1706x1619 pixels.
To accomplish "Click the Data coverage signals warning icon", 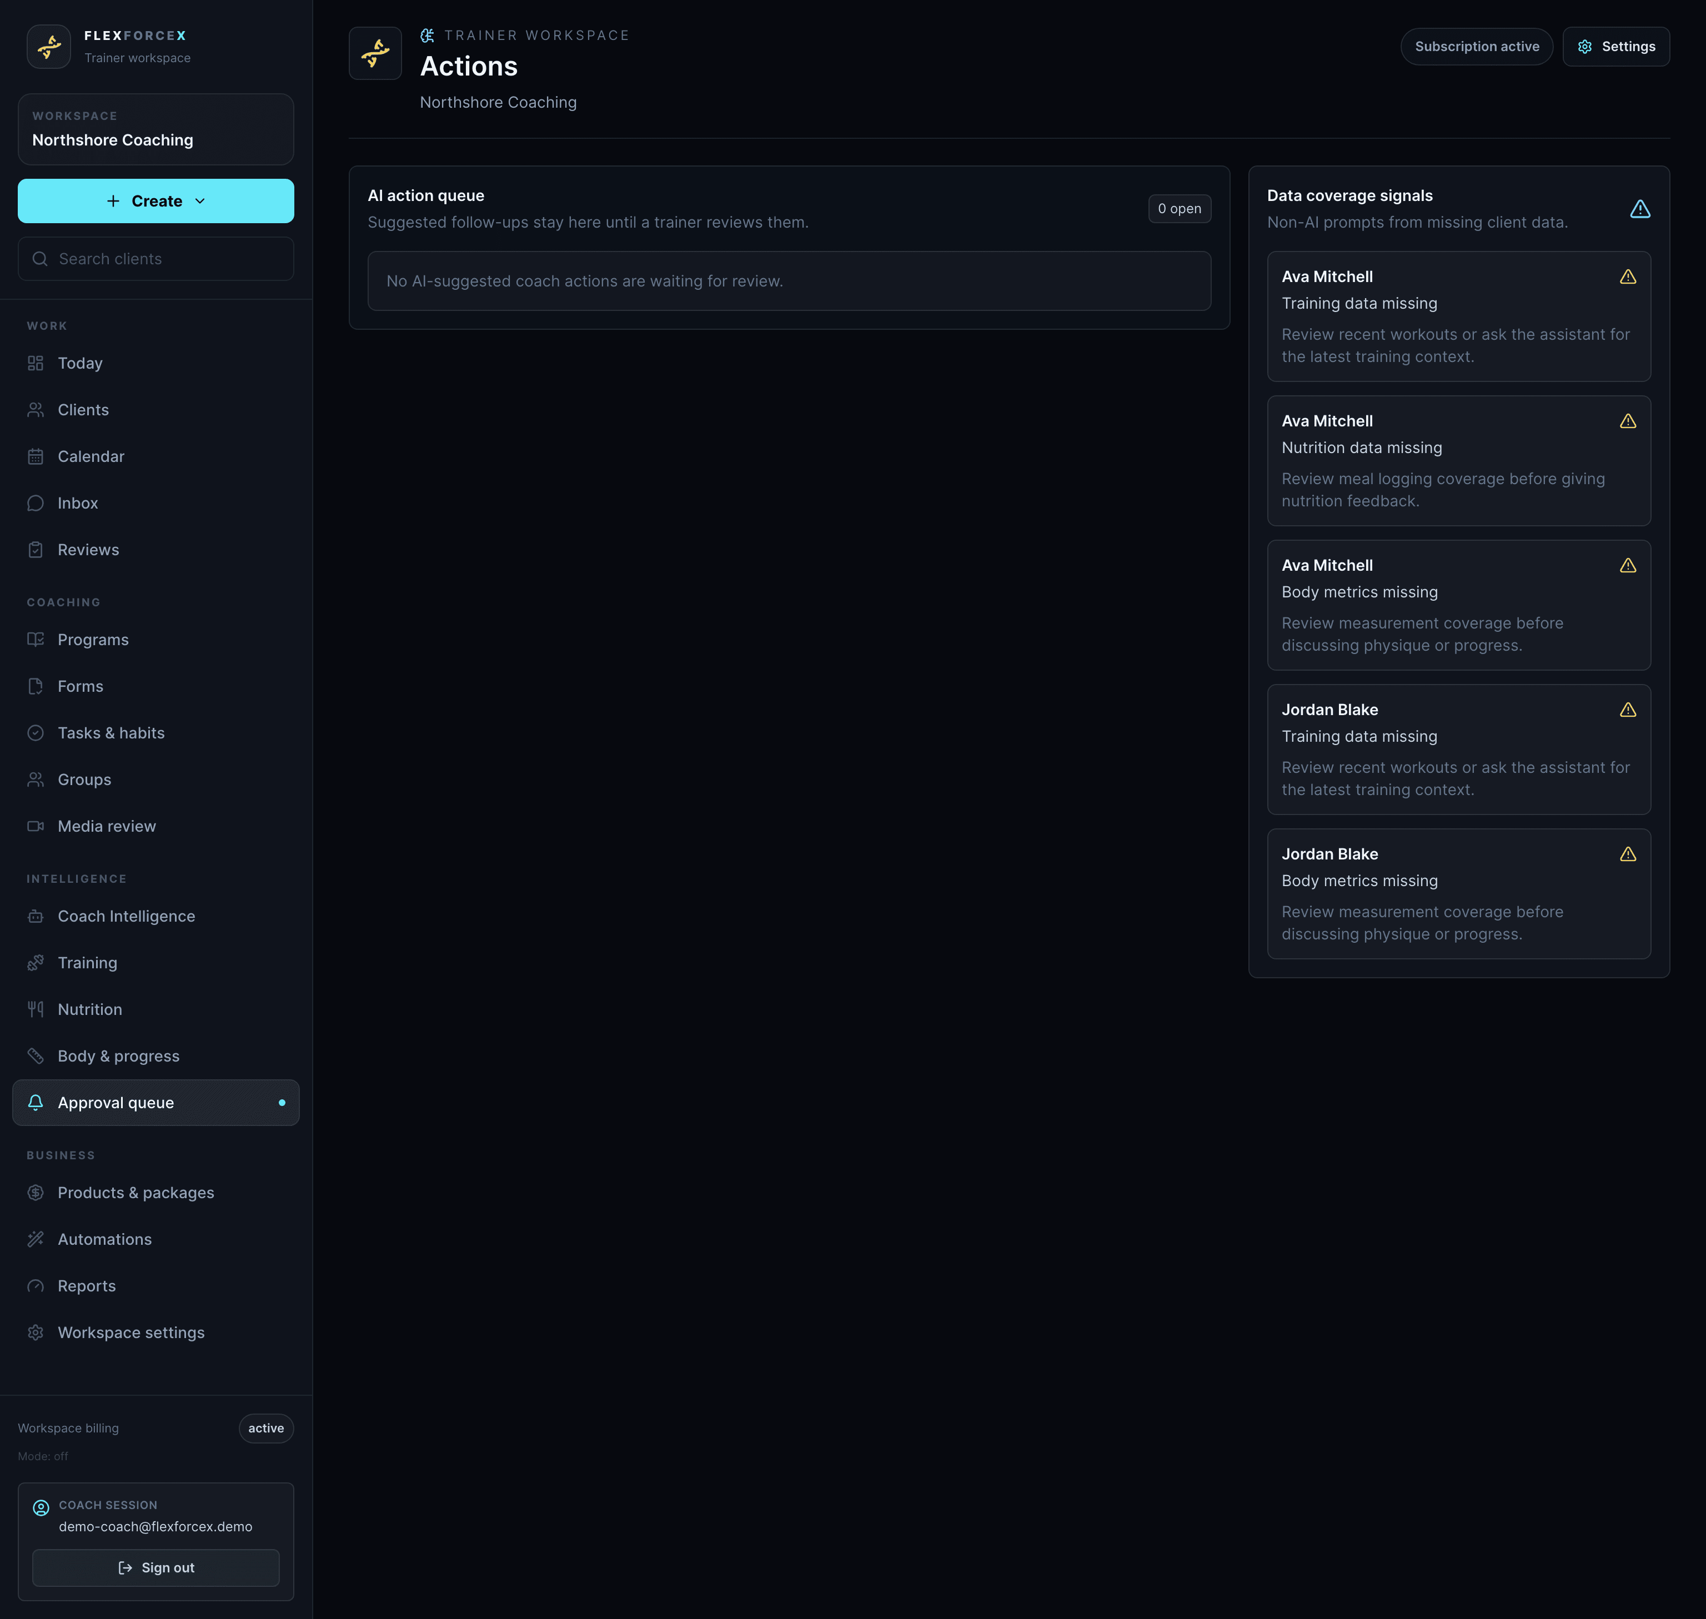I will click(1639, 209).
